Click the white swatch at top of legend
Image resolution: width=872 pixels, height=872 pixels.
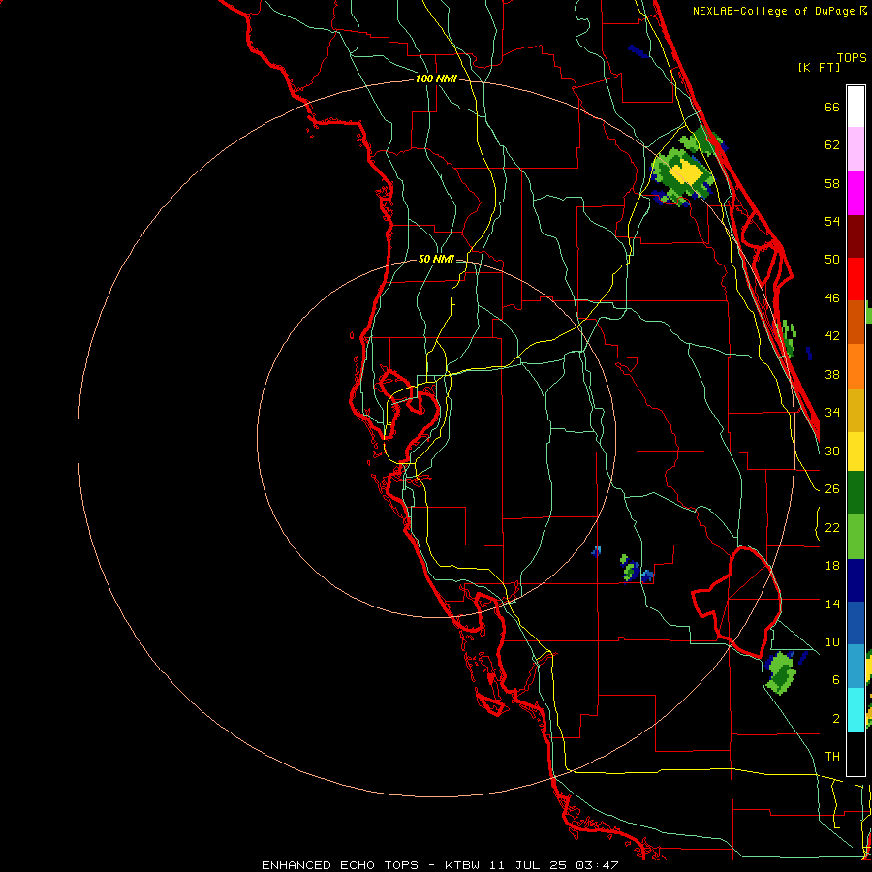click(x=856, y=107)
